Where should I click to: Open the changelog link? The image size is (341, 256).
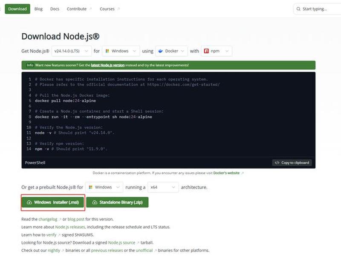click(x=48, y=219)
